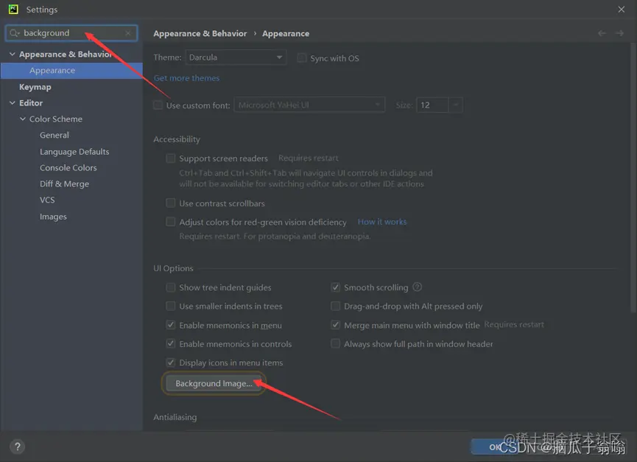Image resolution: width=637 pixels, height=462 pixels.
Task: Enable red-green vision deficiency adjustment
Action: (x=171, y=222)
